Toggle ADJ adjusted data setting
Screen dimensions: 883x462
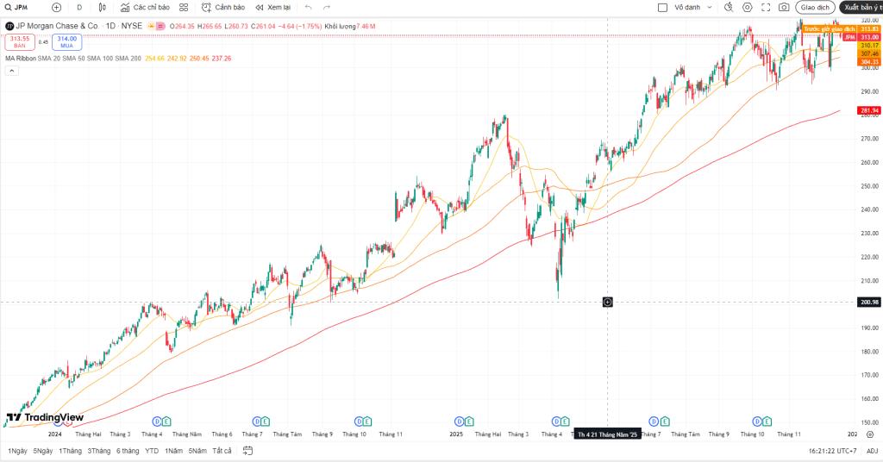872,451
